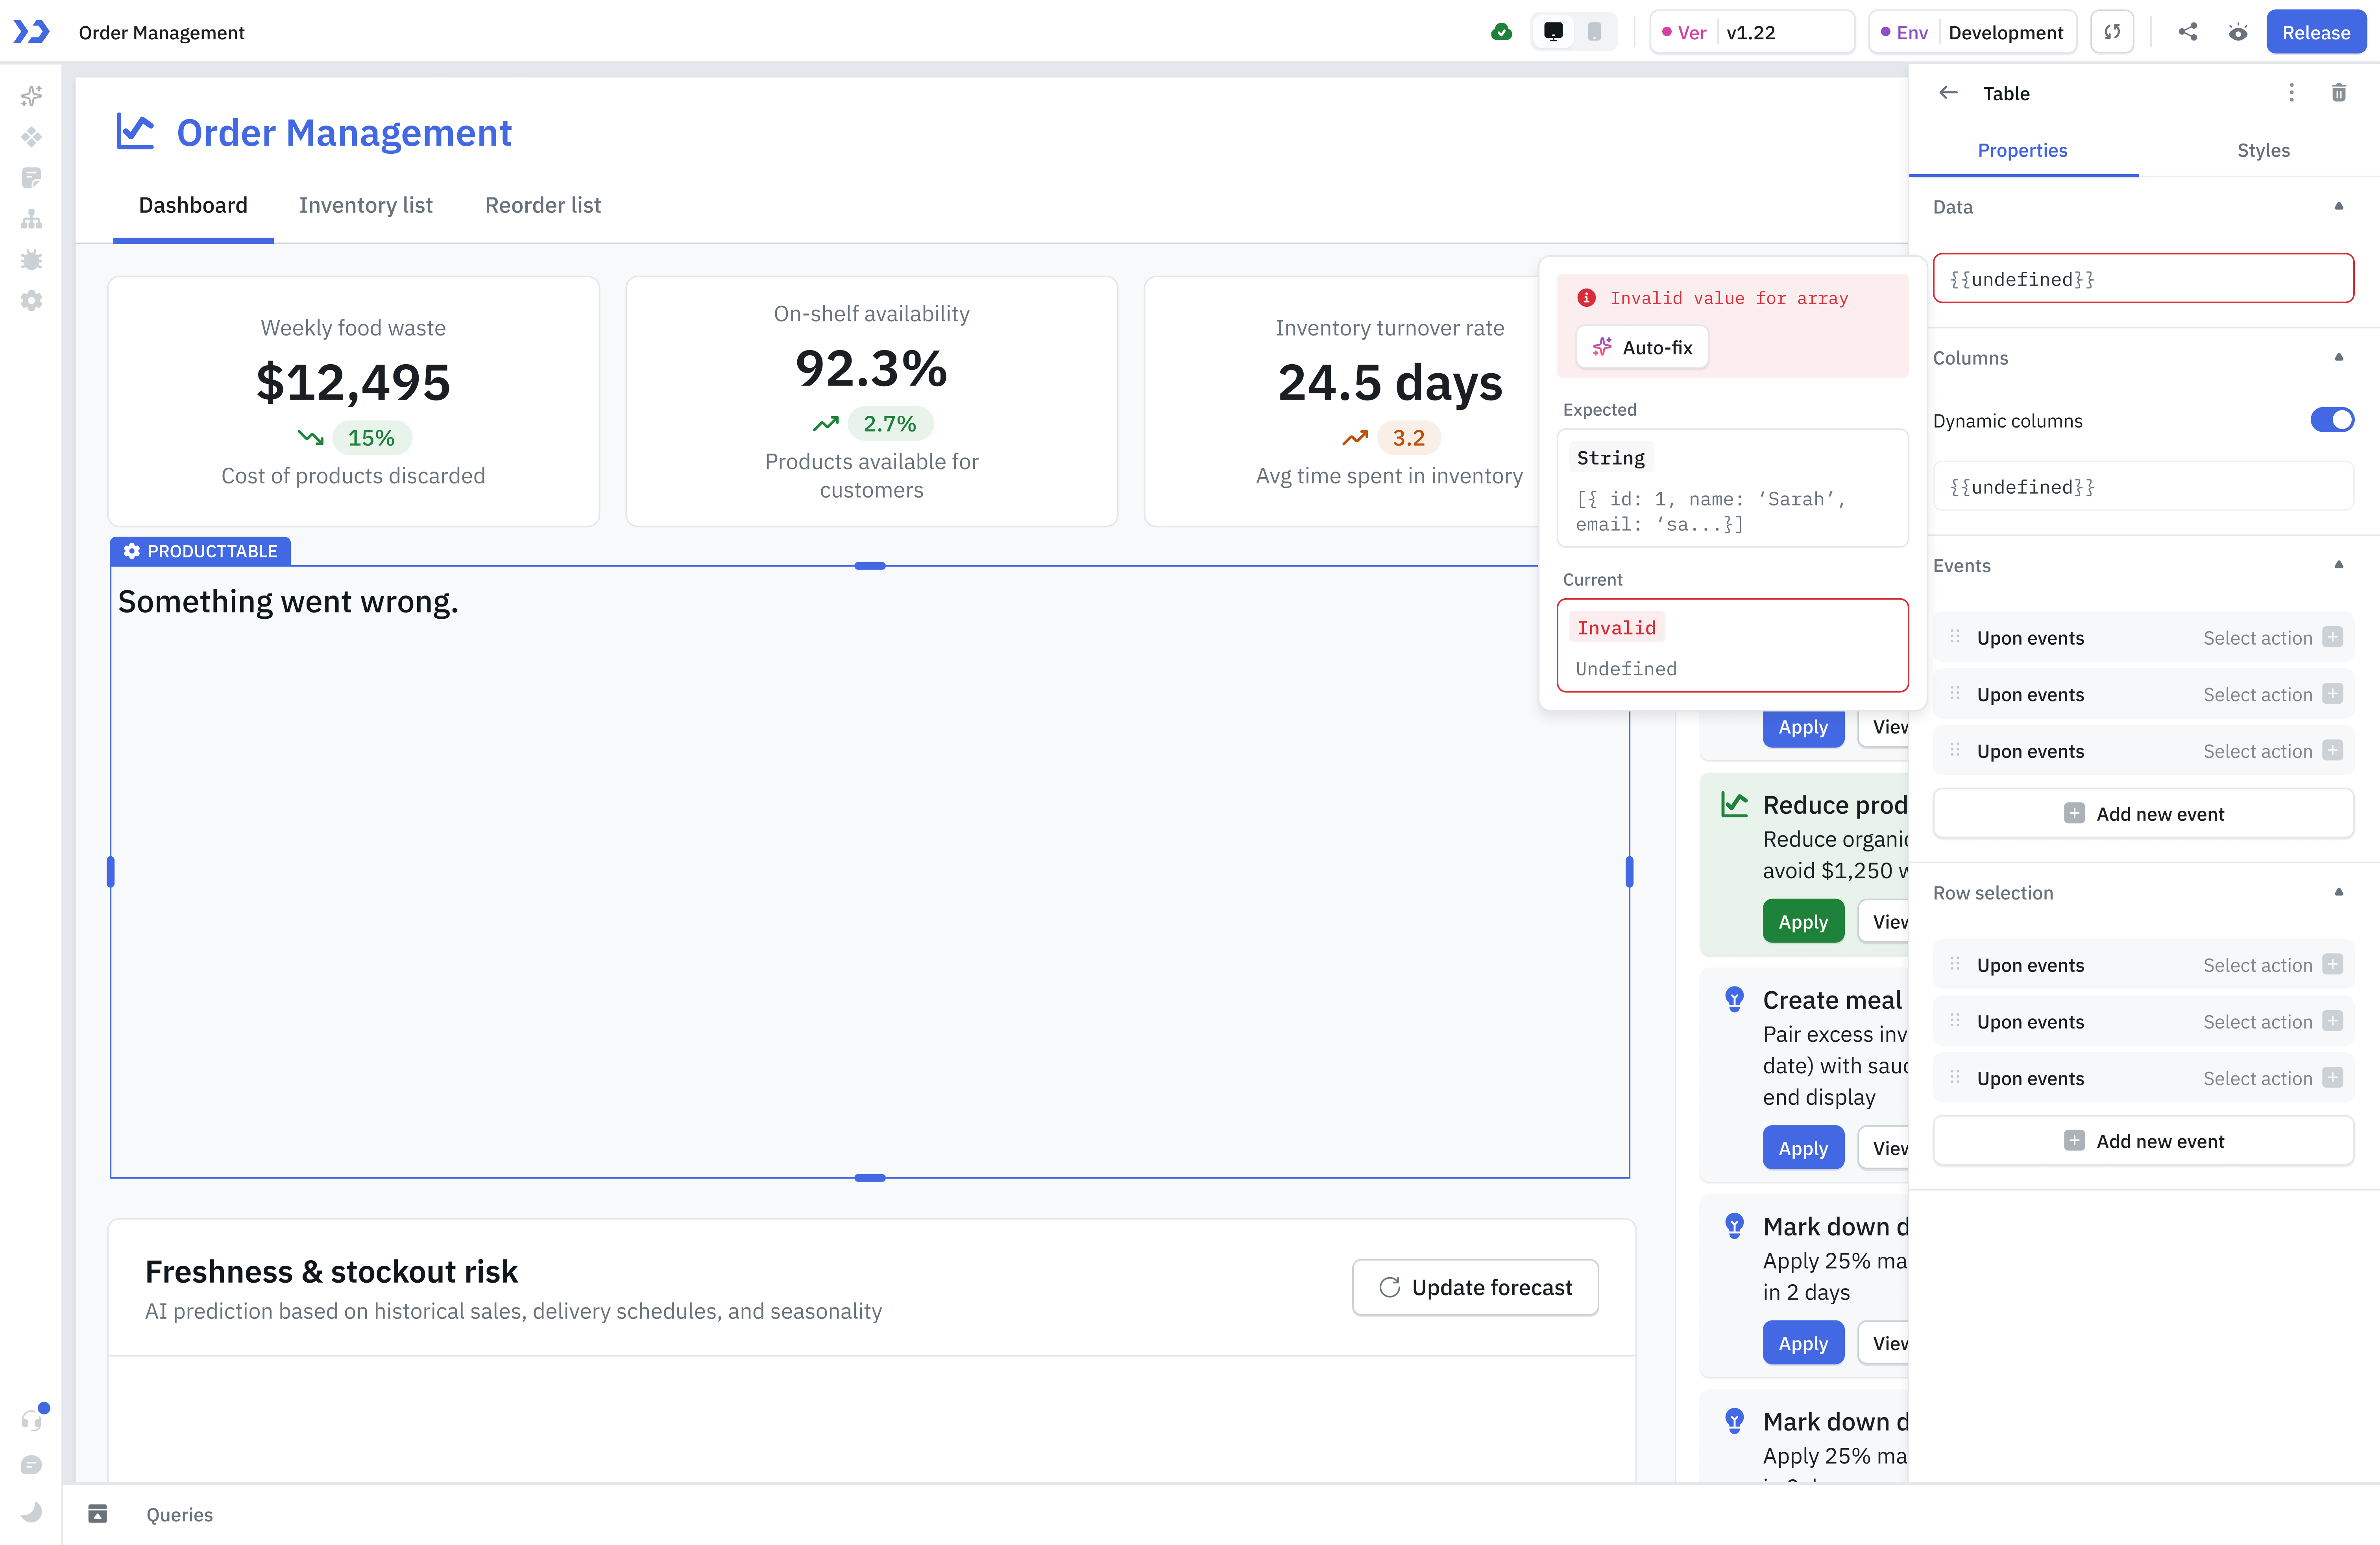Toggle dark mode moon icon

pos(31,1511)
